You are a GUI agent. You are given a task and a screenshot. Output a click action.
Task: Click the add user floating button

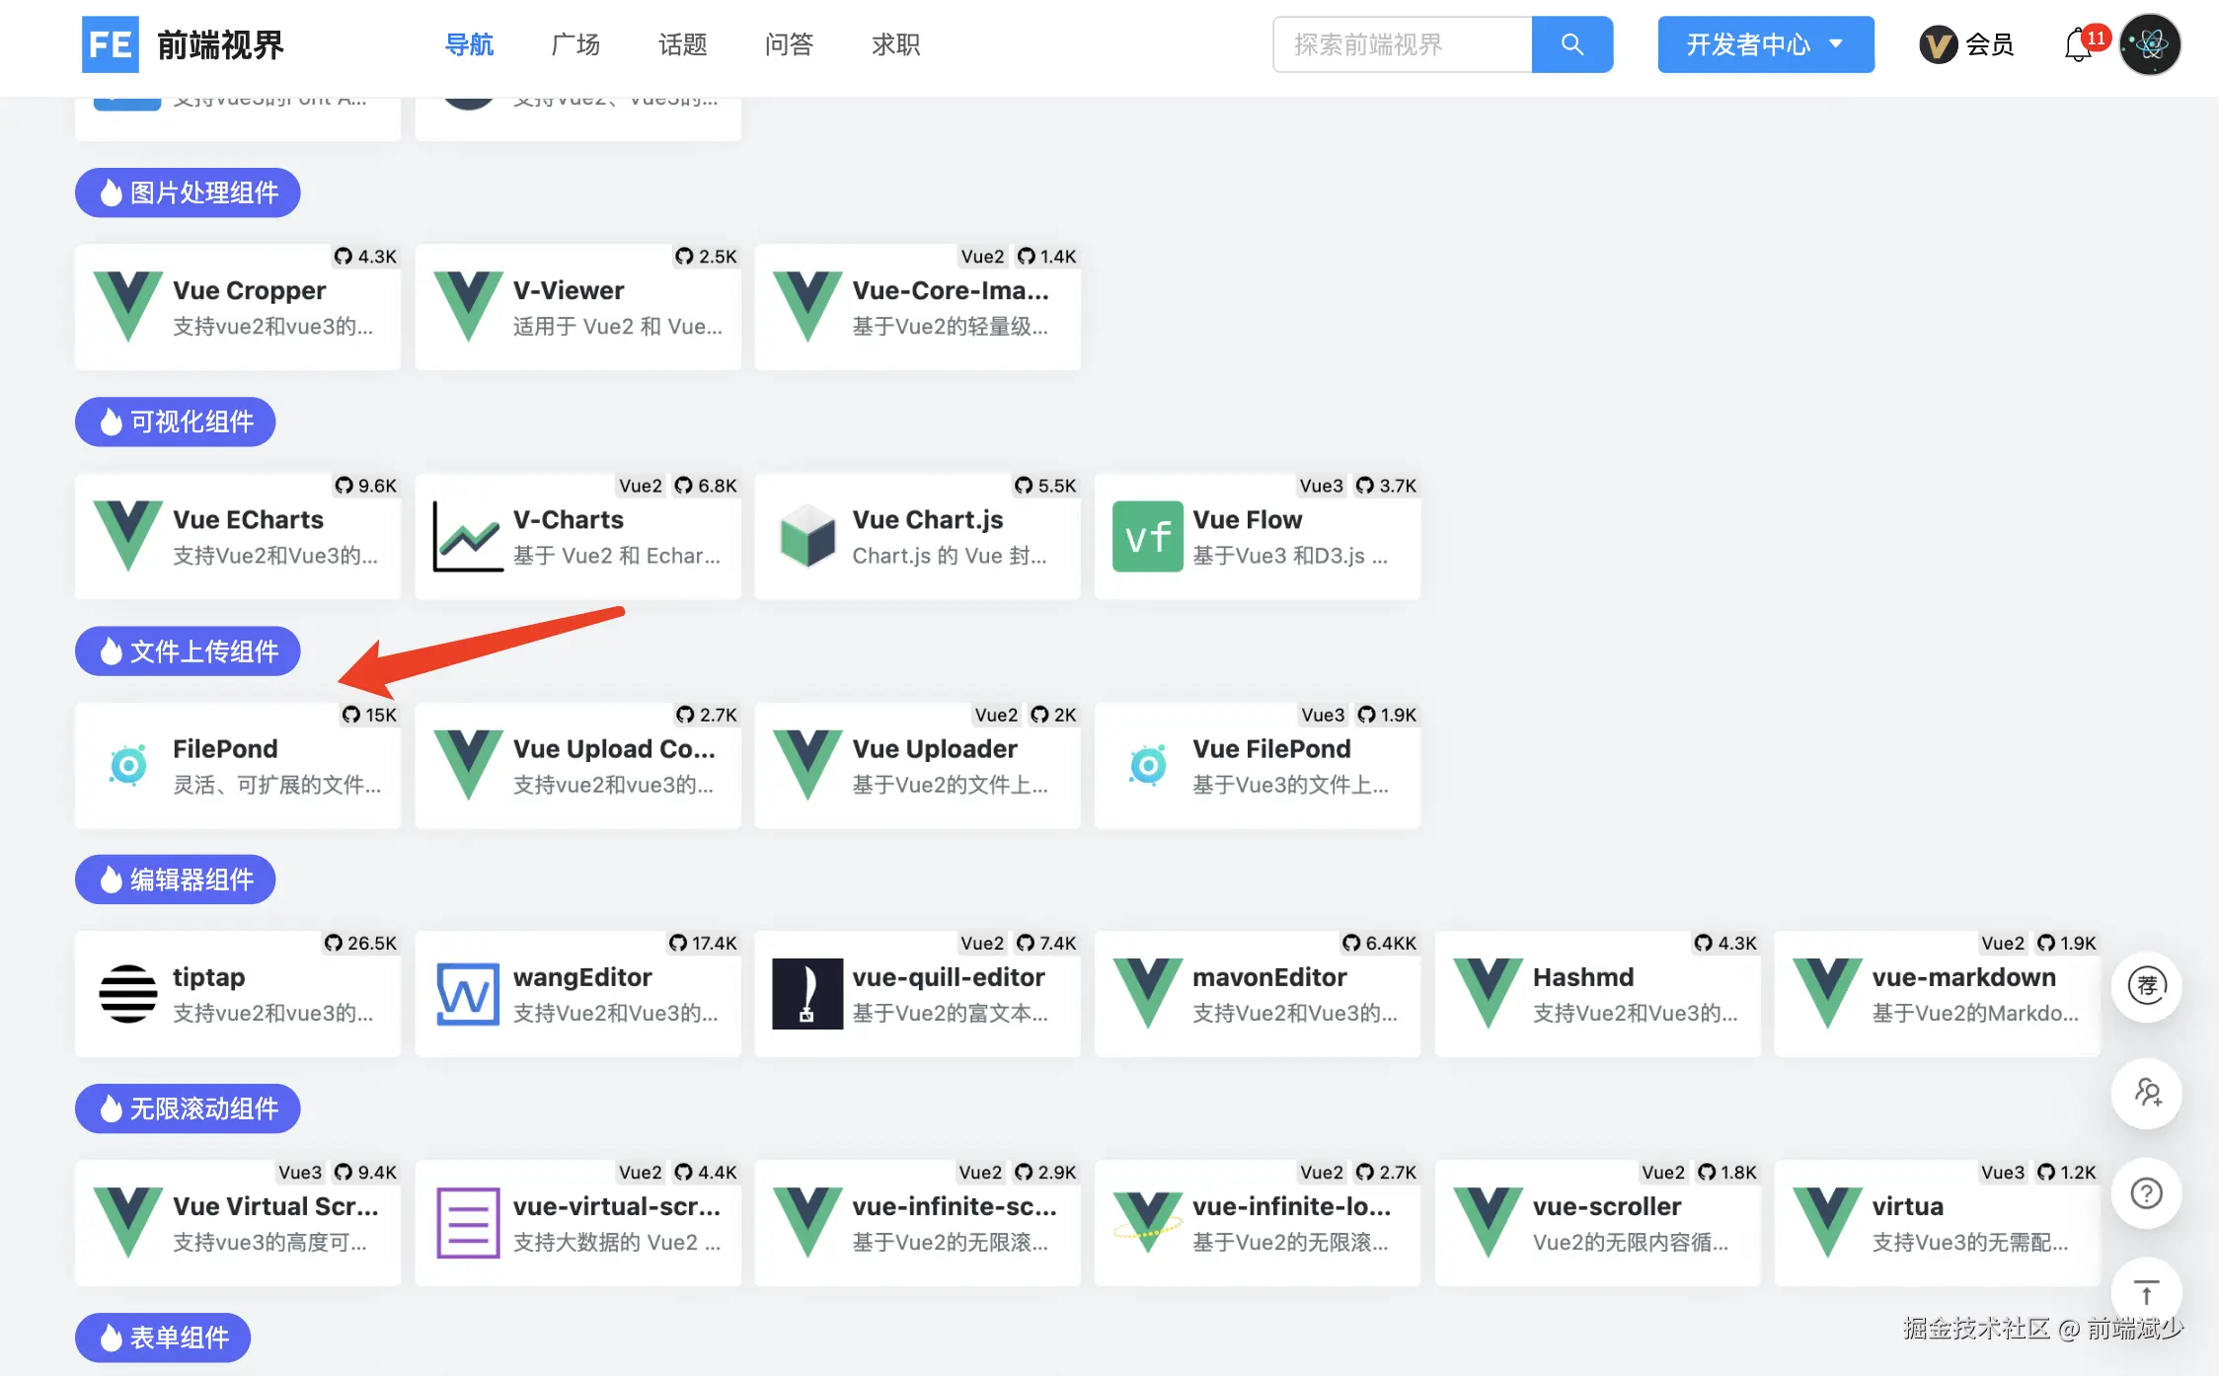pos(2146,1093)
